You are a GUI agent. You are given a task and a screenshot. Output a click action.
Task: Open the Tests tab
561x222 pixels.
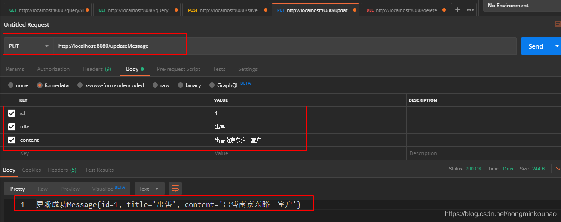[x=219, y=69]
